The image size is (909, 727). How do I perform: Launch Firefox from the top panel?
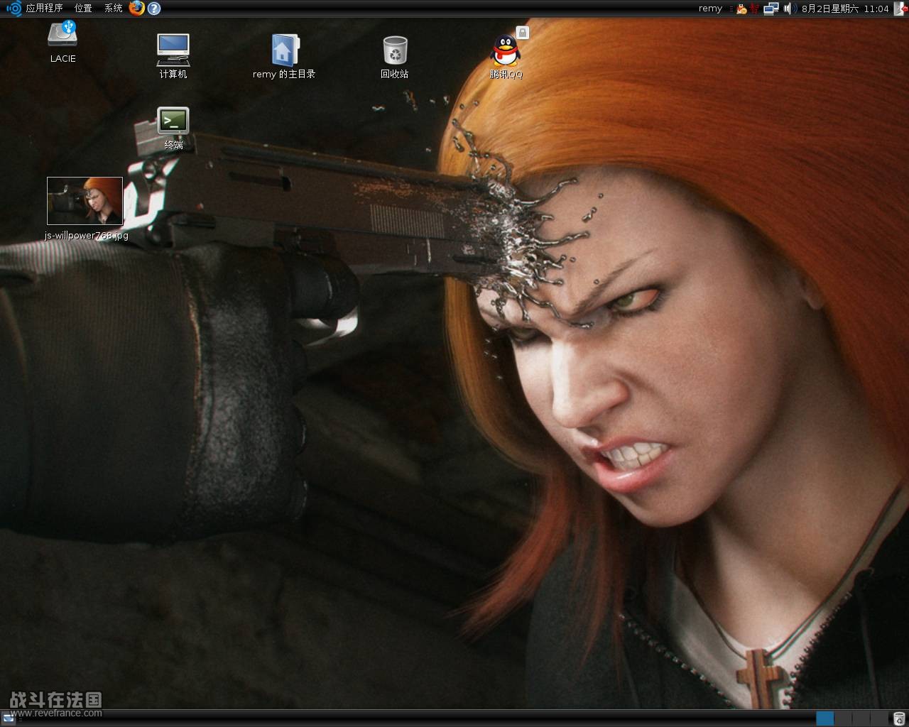click(136, 9)
